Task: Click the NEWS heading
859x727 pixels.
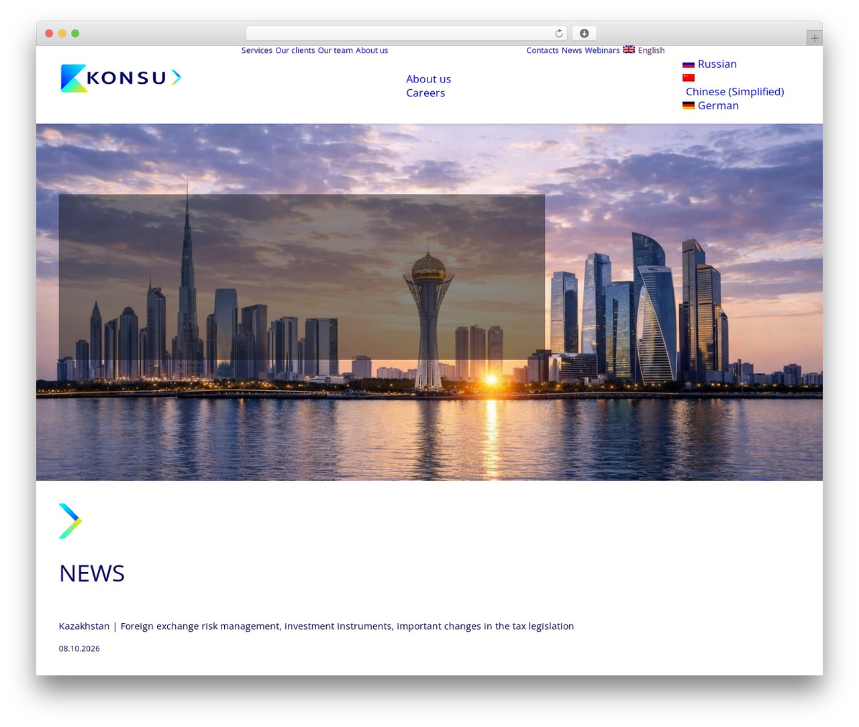Action: click(92, 573)
